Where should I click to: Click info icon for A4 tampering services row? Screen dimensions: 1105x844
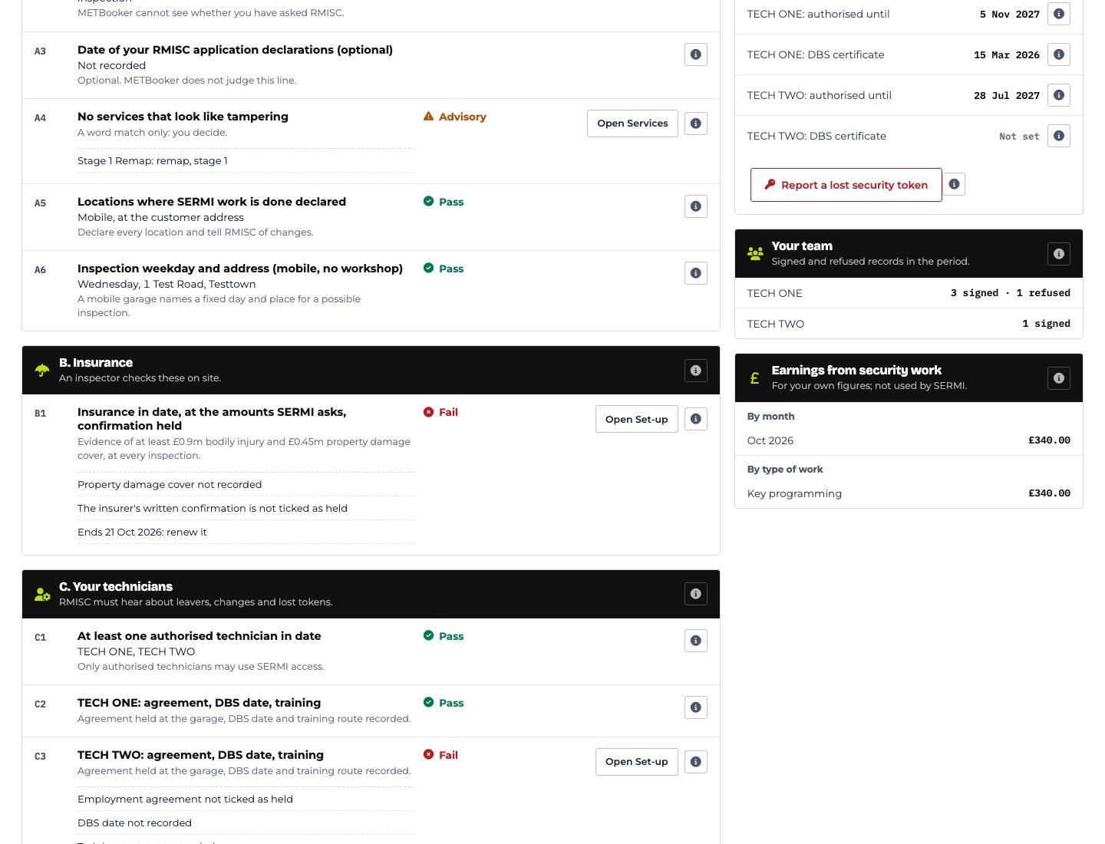point(696,124)
